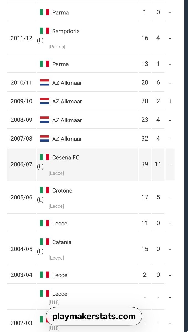This screenshot has height=332, width=188.
Task: Click the Italian flag next to Cesena FC
Action: click(44, 157)
